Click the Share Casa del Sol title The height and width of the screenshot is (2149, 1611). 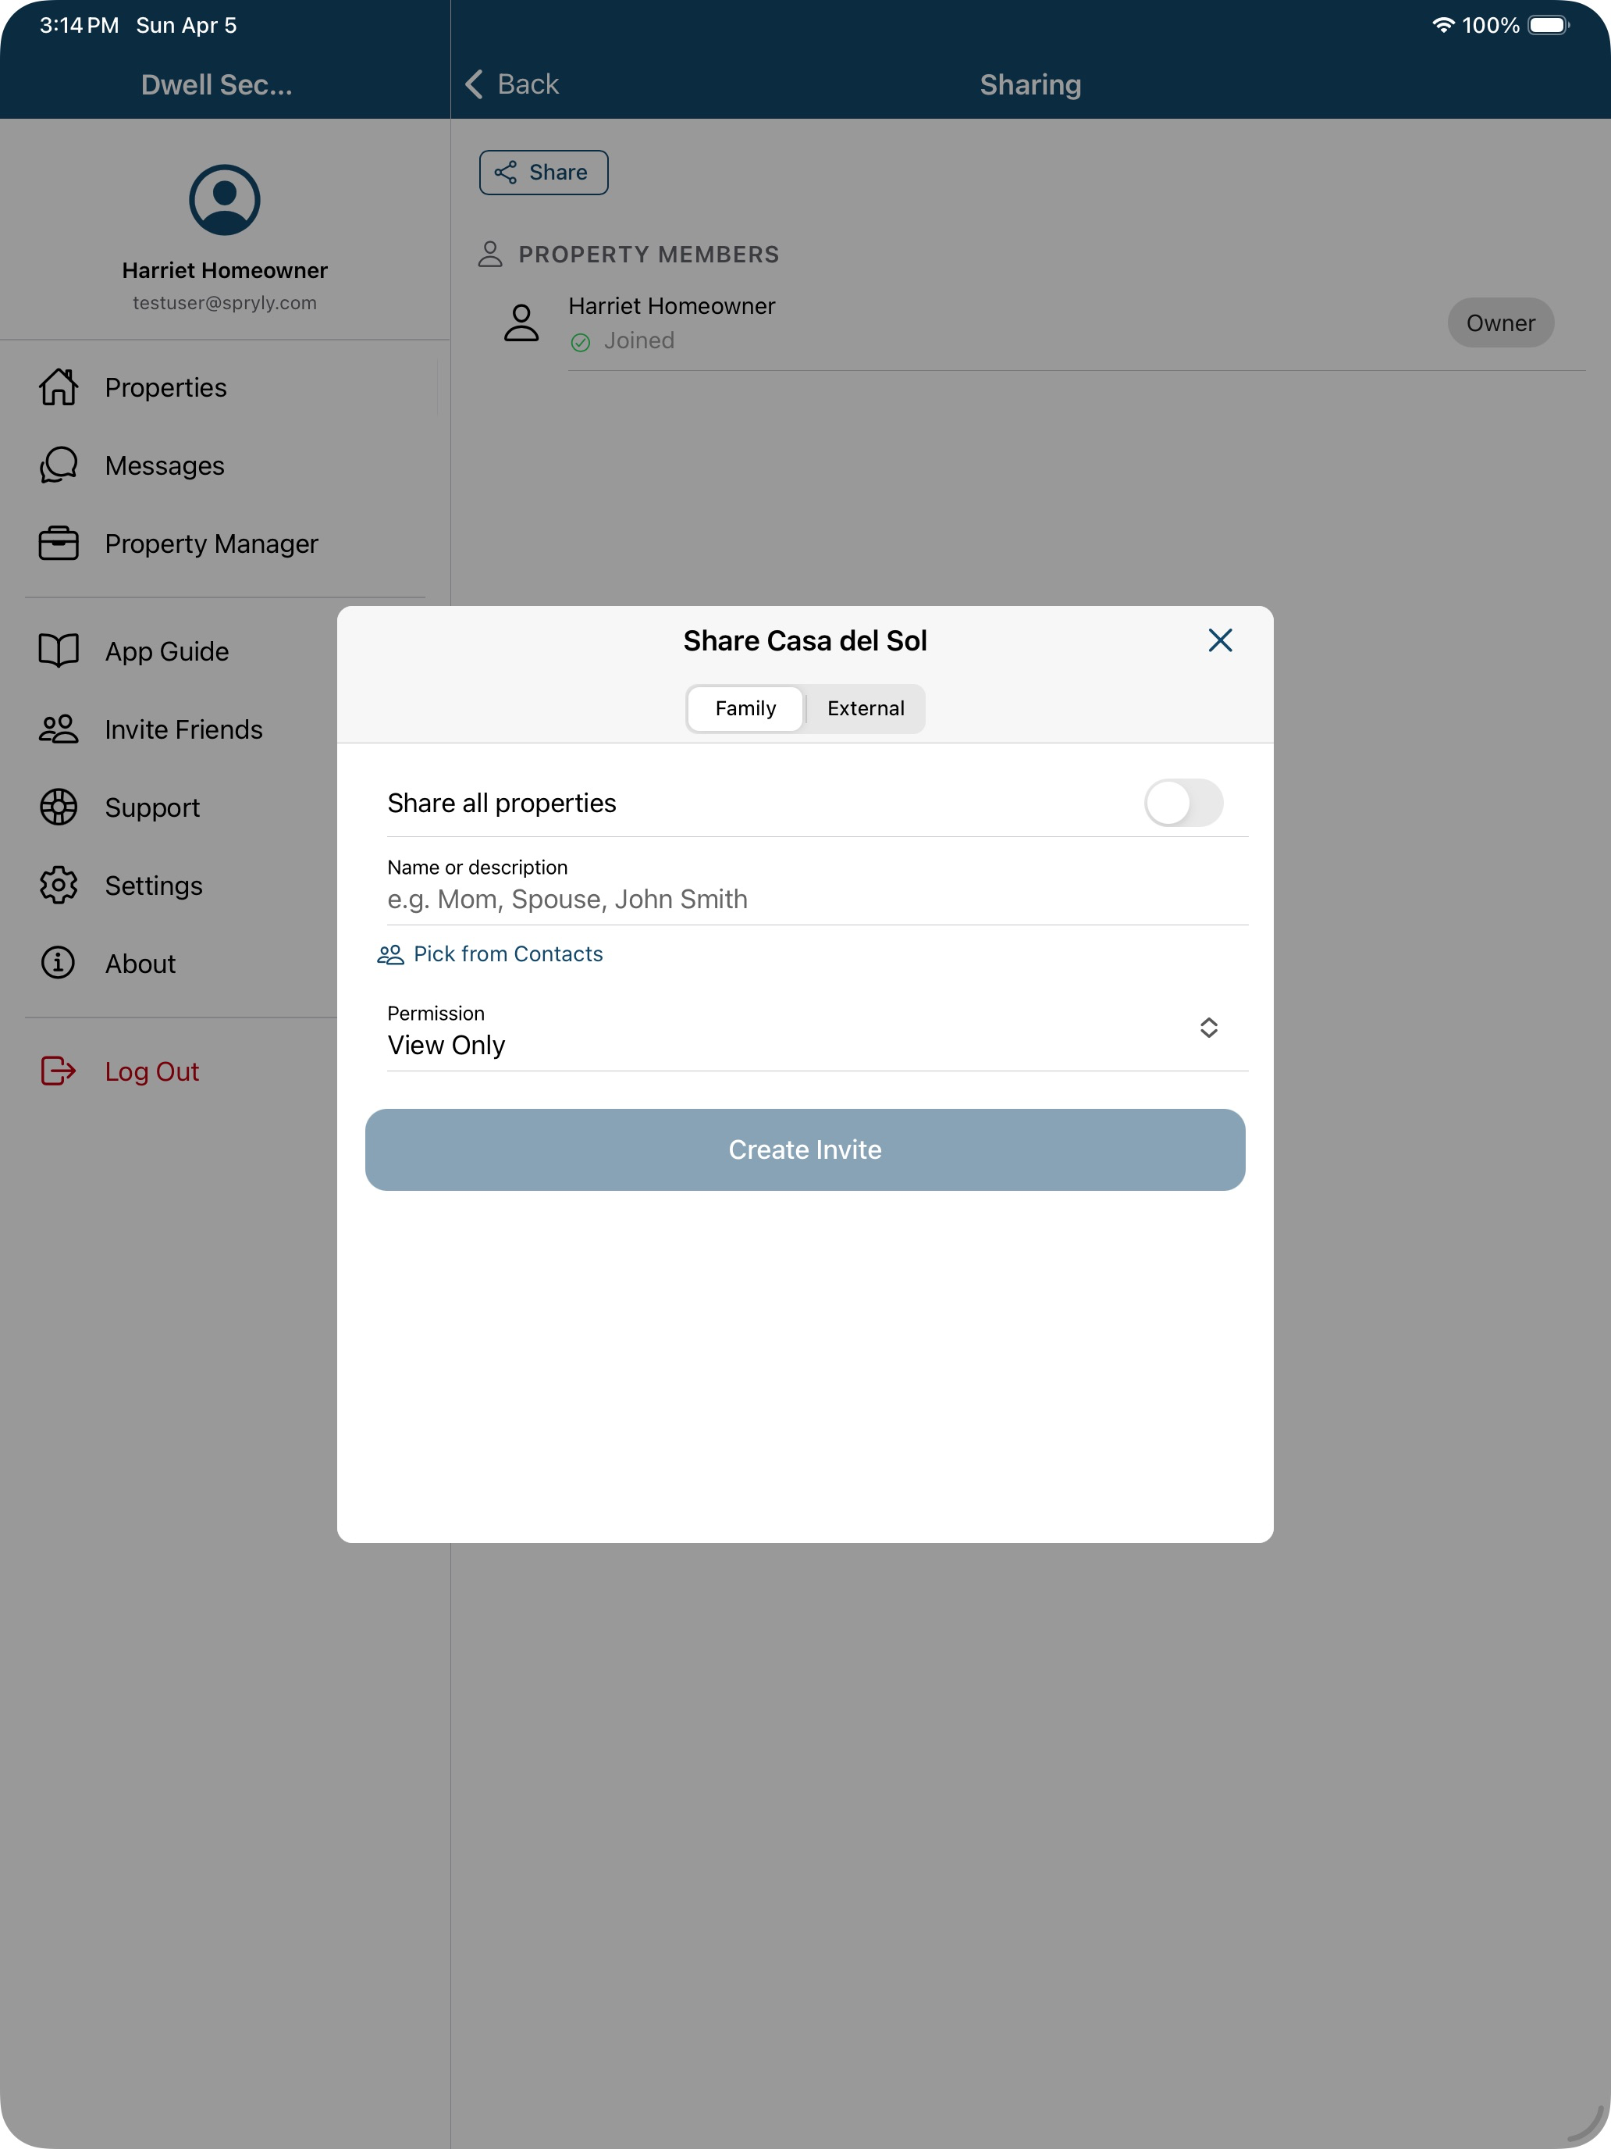[805, 641]
